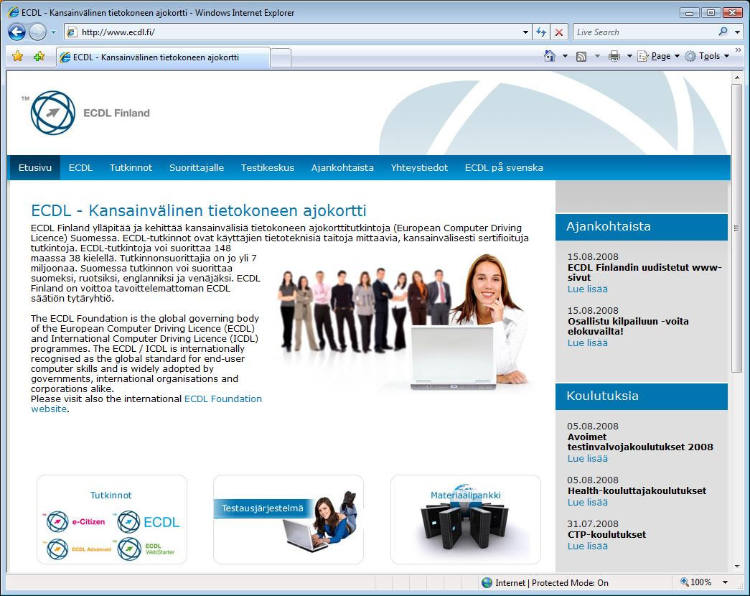Screen dimensions: 750x596
Task: Open recent pages dropdown beside Forward button
Action: coord(53,32)
